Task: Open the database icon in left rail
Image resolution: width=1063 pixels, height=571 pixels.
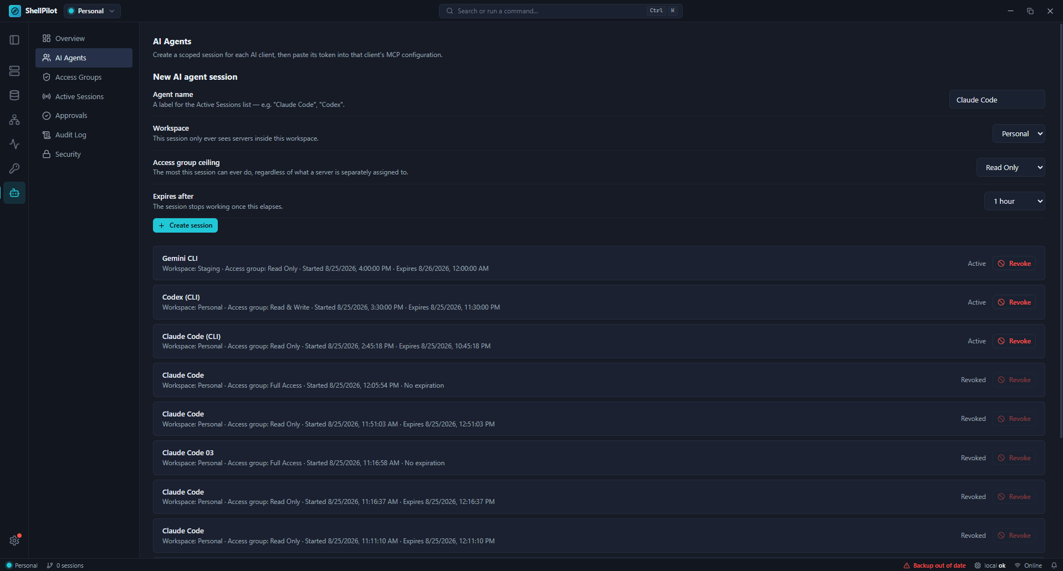Action: point(14,95)
